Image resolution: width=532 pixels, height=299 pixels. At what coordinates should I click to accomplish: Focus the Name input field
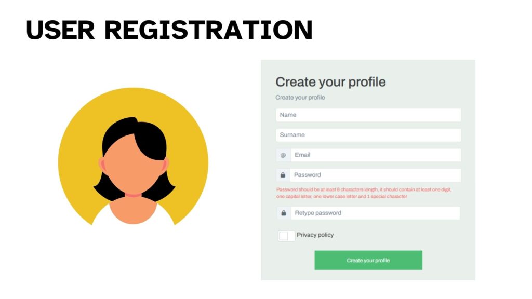click(x=368, y=115)
